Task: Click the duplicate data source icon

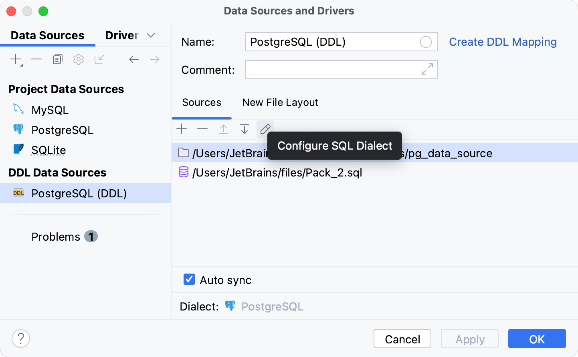Action: tap(57, 59)
